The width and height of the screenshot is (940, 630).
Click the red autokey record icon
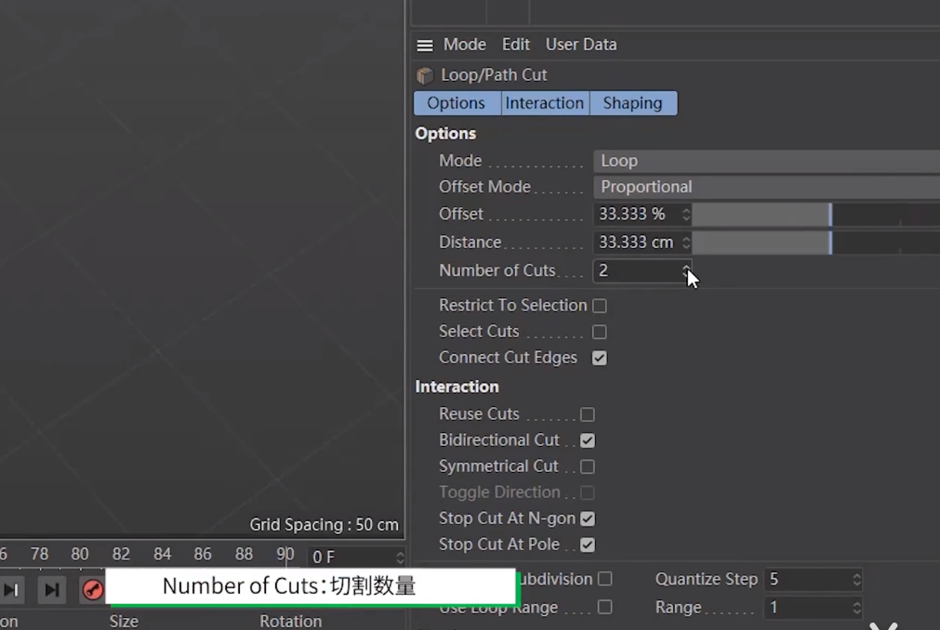pyautogui.click(x=92, y=590)
